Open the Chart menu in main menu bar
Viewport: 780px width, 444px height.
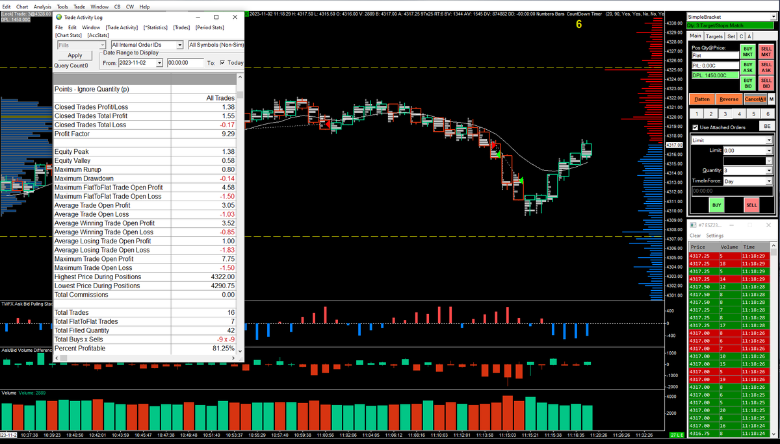pyautogui.click(x=22, y=6)
